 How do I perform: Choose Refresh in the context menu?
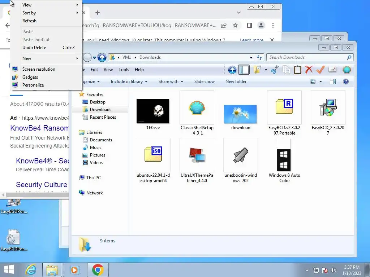point(46,21)
